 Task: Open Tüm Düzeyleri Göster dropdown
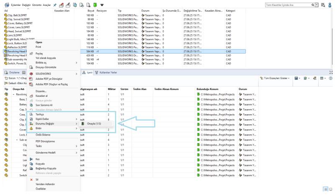pos(275,78)
